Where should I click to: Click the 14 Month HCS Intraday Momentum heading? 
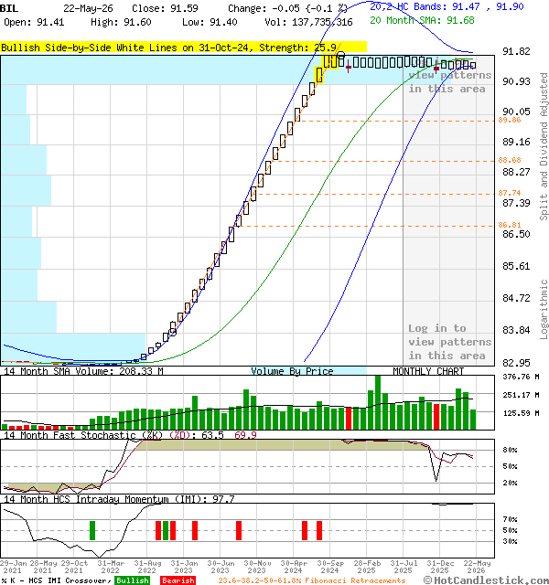pyautogui.click(x=88, y=499)
